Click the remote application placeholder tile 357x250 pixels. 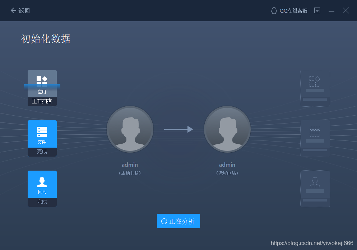[x=315, y=88]
